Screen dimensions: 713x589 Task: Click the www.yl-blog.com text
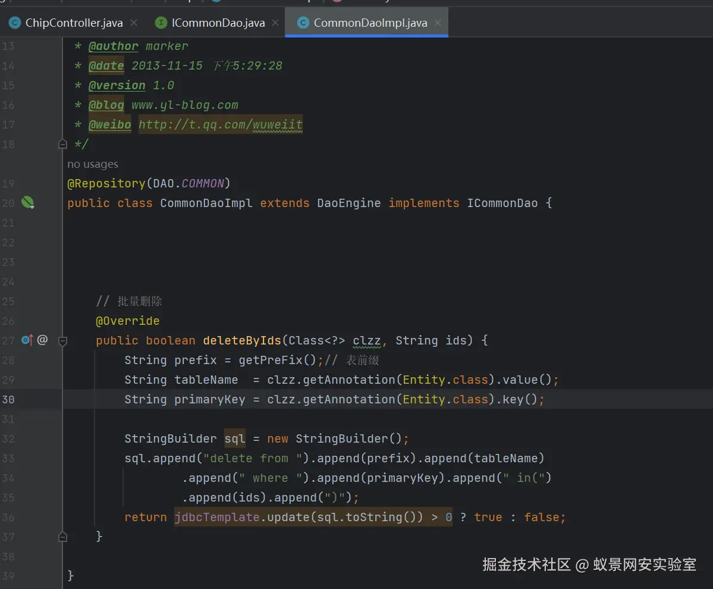pos(184,105)
